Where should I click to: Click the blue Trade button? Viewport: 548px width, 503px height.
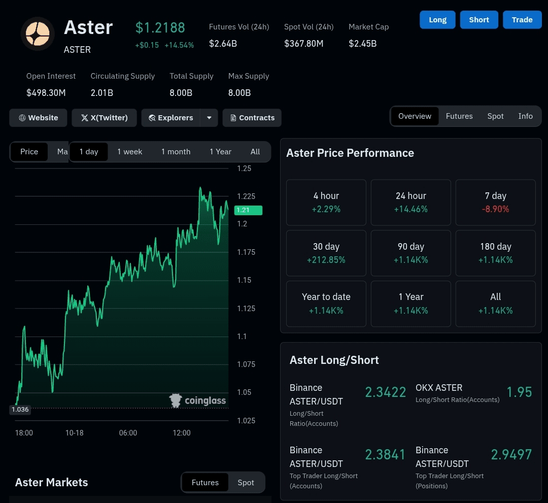click(x=522, y=20)
